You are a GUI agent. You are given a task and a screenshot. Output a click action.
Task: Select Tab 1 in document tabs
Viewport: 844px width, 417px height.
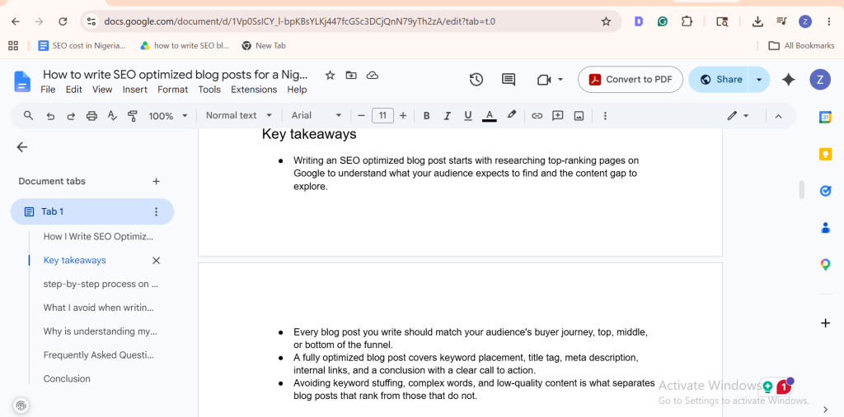(x=92, y=211)
